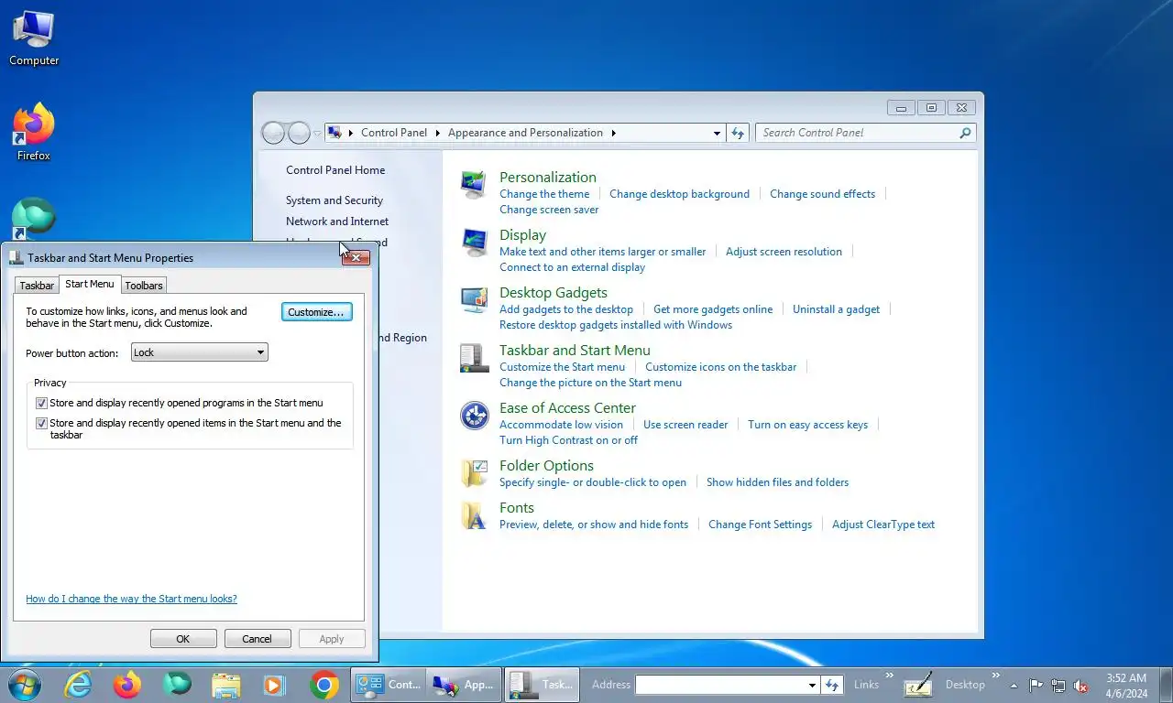Viewport: 1173px width, 703px height.
Task: Click OK in Taskbar properties dialog
Action: 183,639
